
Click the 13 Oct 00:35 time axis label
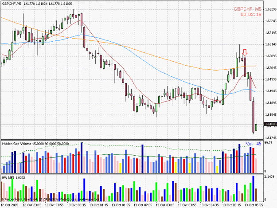[76, 205]
